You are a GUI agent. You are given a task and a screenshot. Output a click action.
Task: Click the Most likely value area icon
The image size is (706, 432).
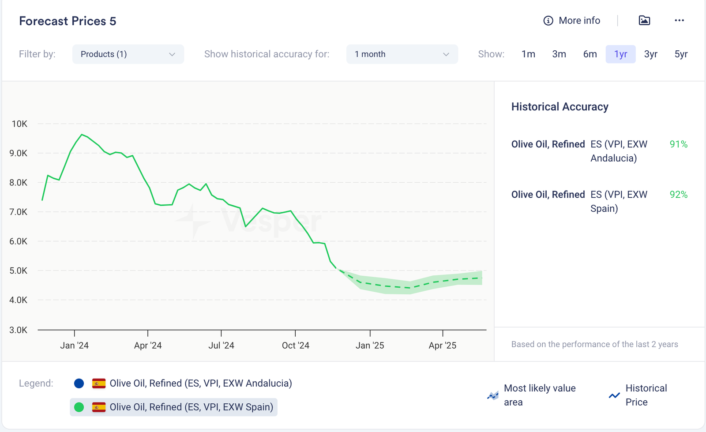point(492,395)
